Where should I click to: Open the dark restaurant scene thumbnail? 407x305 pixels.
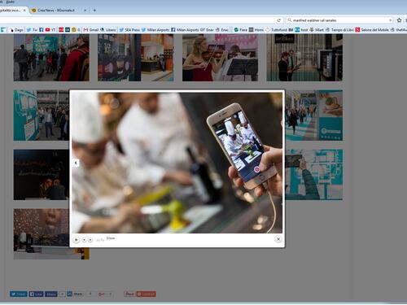click(42, 175)
